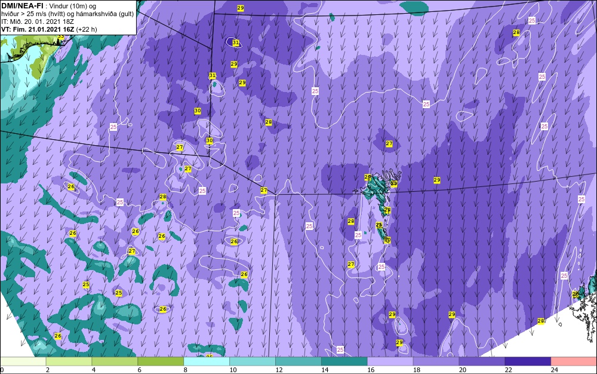The height and width of the screenshot is (374, 597).
Task: Click the dark teal 14–16 legend swatch
Action: 344,361
